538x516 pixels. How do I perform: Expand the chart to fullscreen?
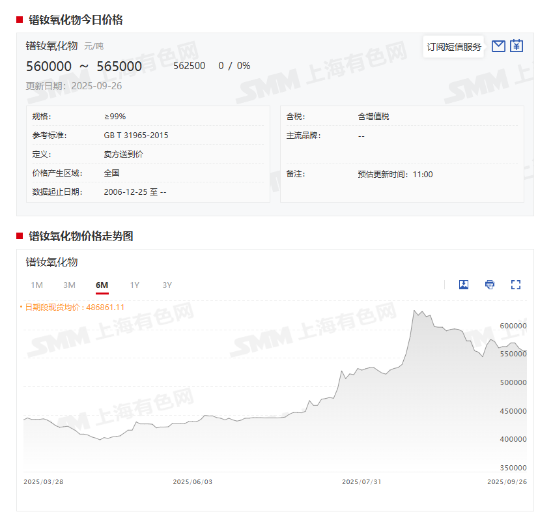pyautogui.click(x=516, y=285)
